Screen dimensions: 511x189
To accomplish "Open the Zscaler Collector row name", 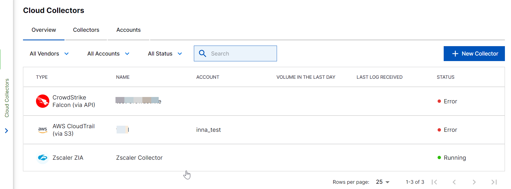I will click(x=139, y=158).
